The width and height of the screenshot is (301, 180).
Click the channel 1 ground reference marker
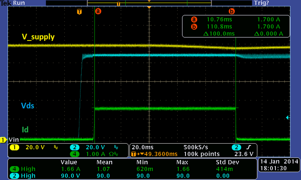[3, 140]
